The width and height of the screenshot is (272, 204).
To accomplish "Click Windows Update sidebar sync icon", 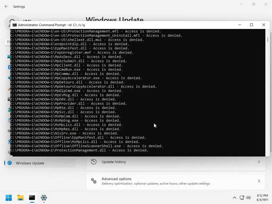I will click(x=10, y=163).
